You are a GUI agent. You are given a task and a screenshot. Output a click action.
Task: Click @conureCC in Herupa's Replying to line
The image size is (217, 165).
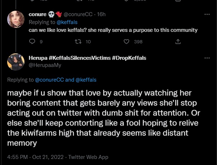(49, 80)
